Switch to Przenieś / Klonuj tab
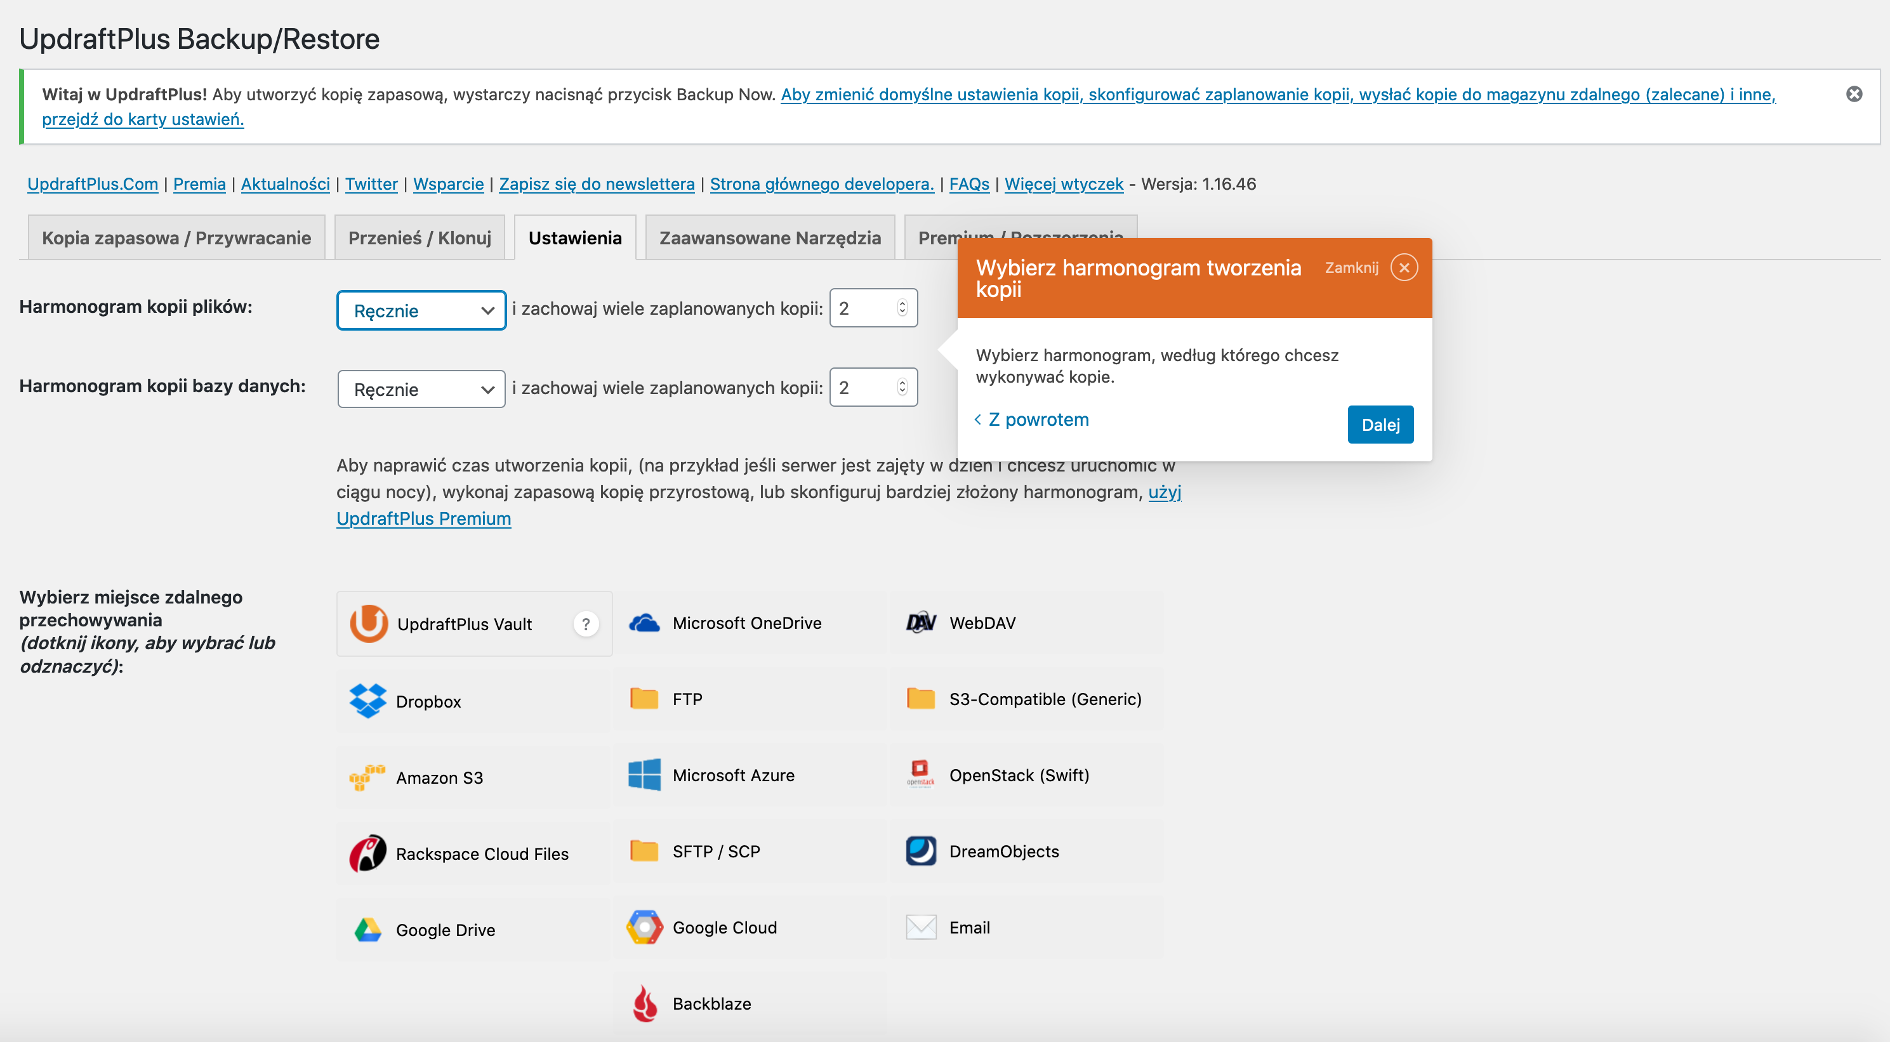Image resolution: width=1890 pixels, height=1042 pixels. tap(420, 237)
